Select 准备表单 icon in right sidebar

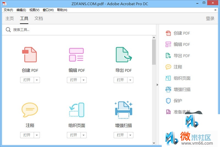(168, 112)
